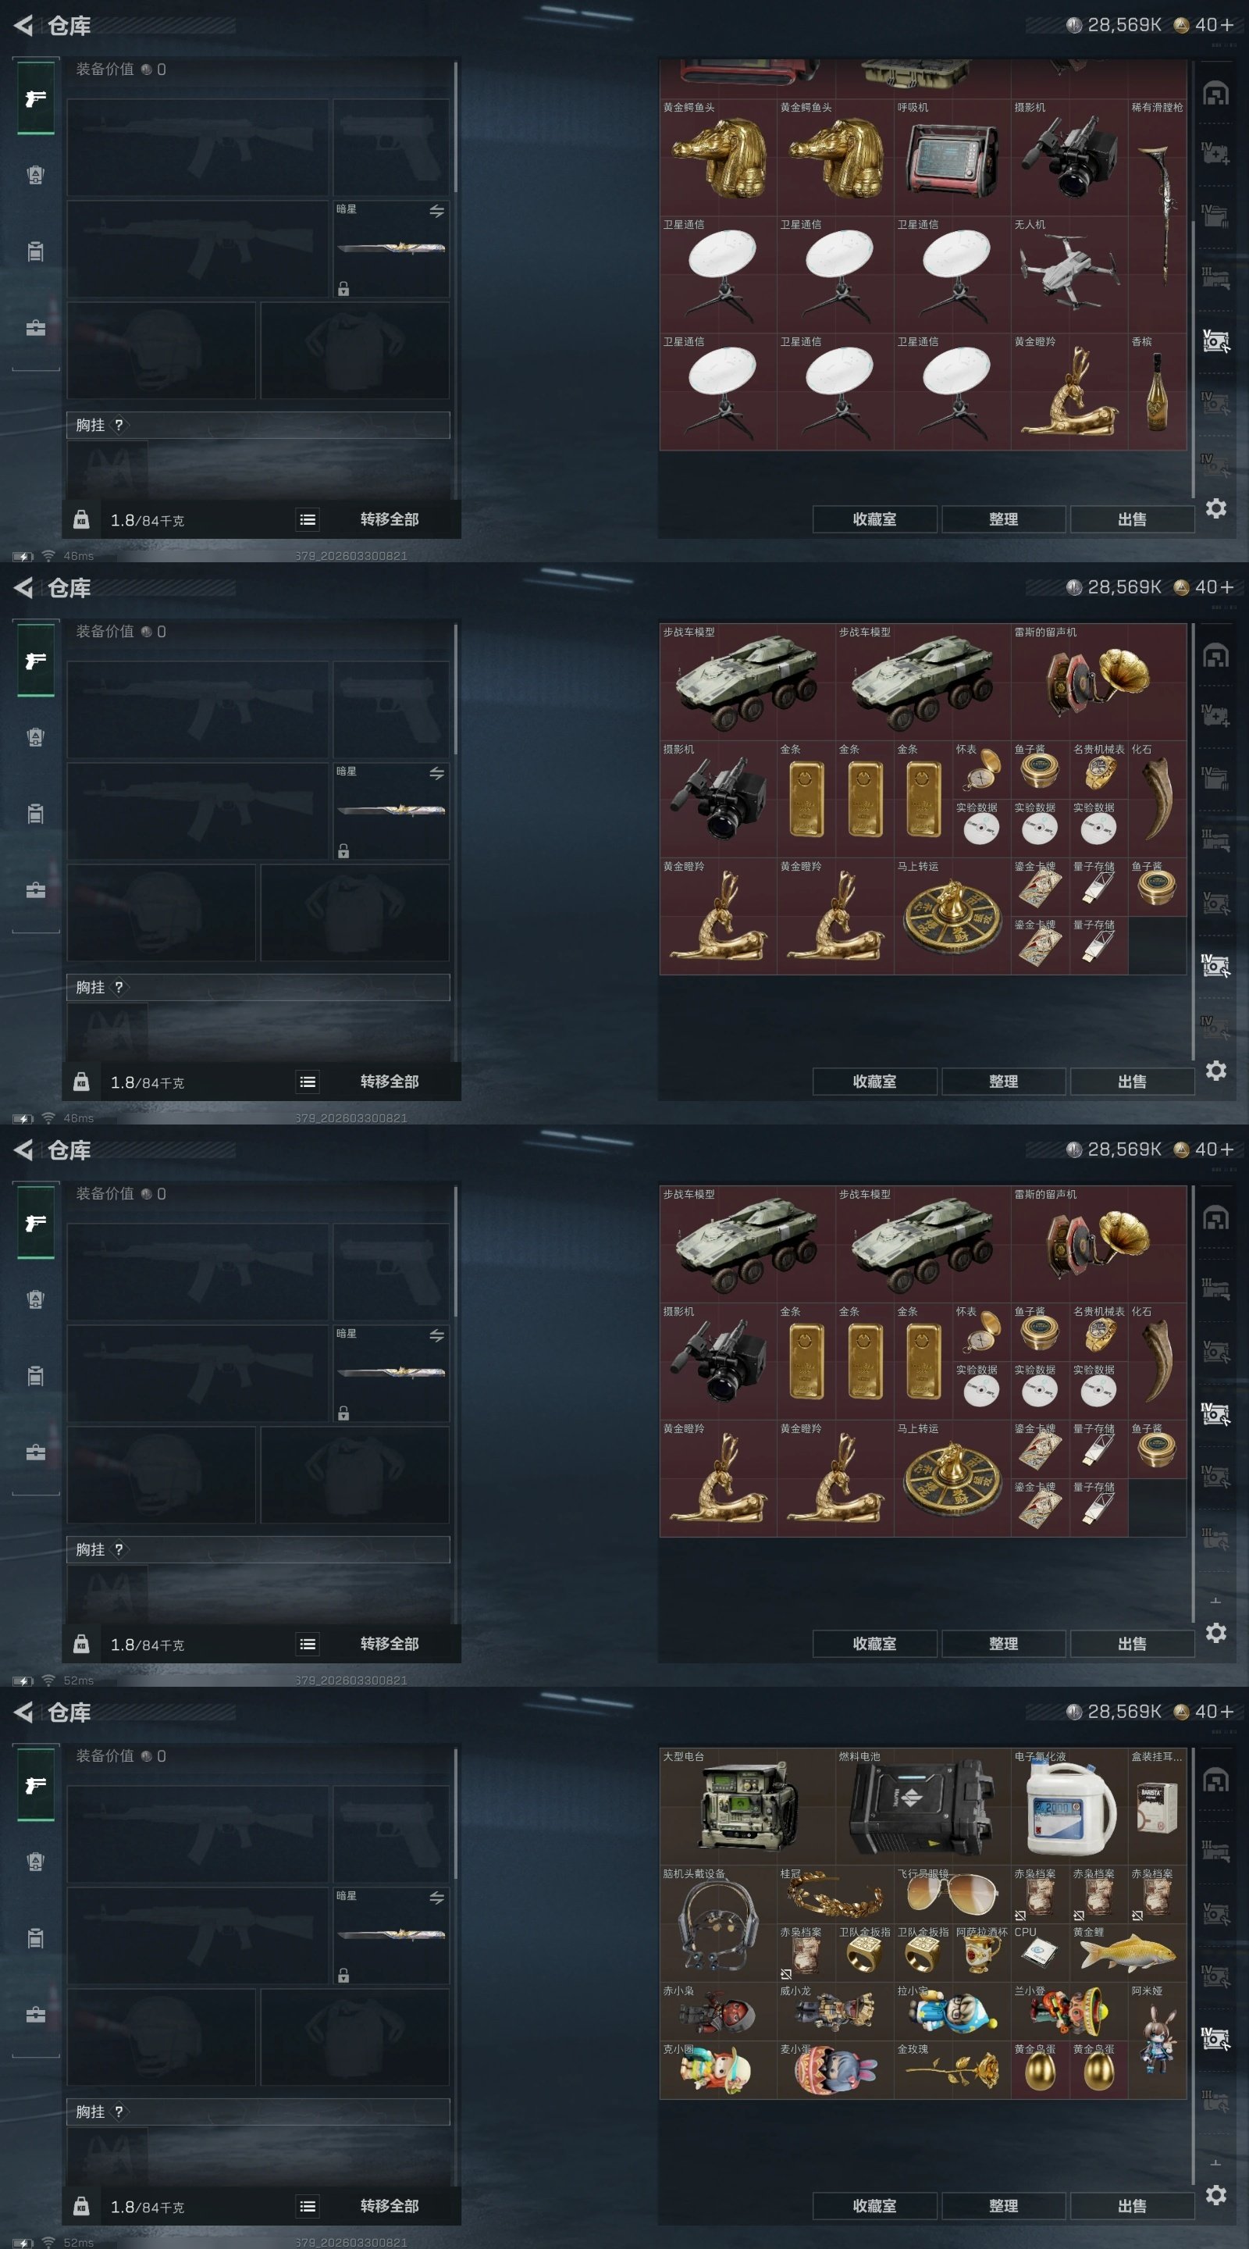Select the 大型电台 radio item
The width and height of the screenshot is (1249, 2249).
pyautogui.click(x=748, y=1805)
